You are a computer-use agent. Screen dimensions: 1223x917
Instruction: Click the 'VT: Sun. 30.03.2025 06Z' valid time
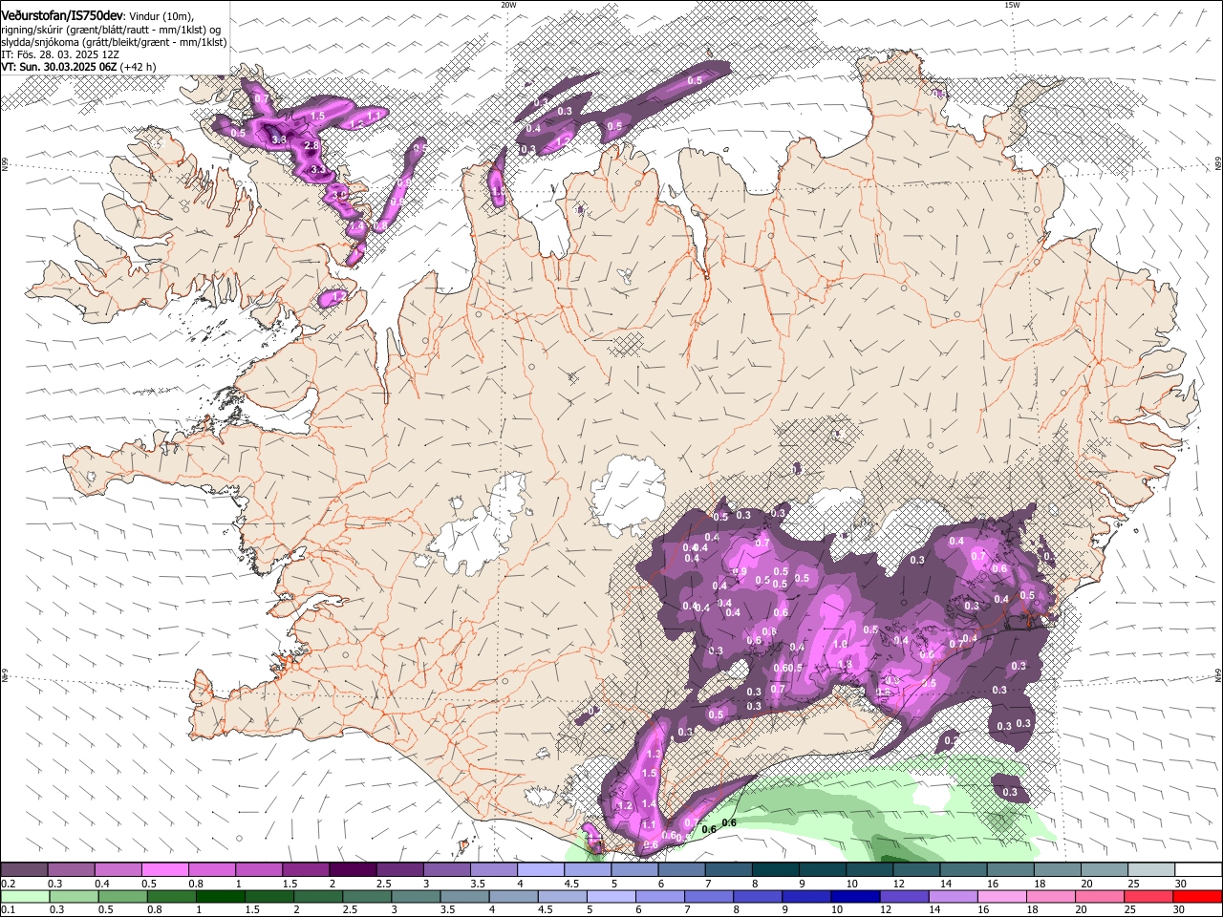(x=58, y=67)
